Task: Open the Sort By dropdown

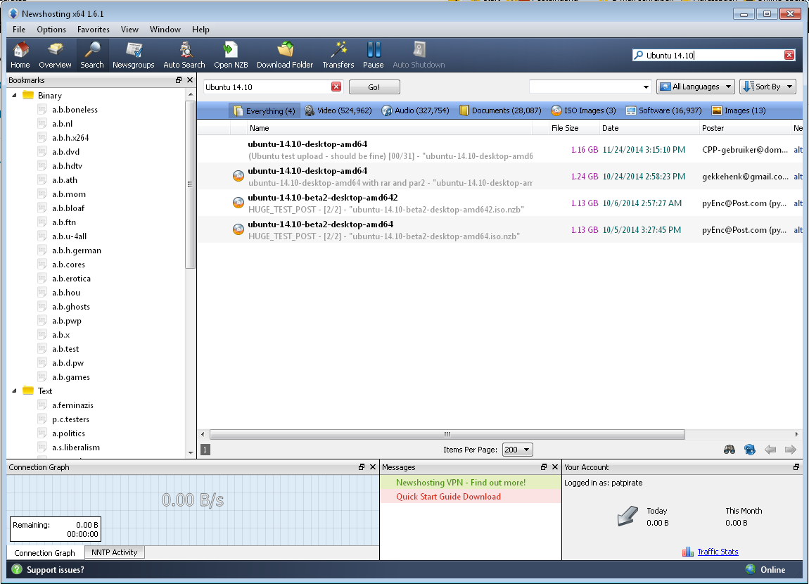Action: 767,87
